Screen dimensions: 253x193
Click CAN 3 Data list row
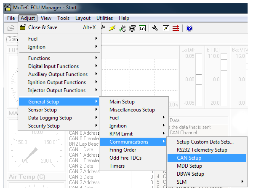(81, 177)
